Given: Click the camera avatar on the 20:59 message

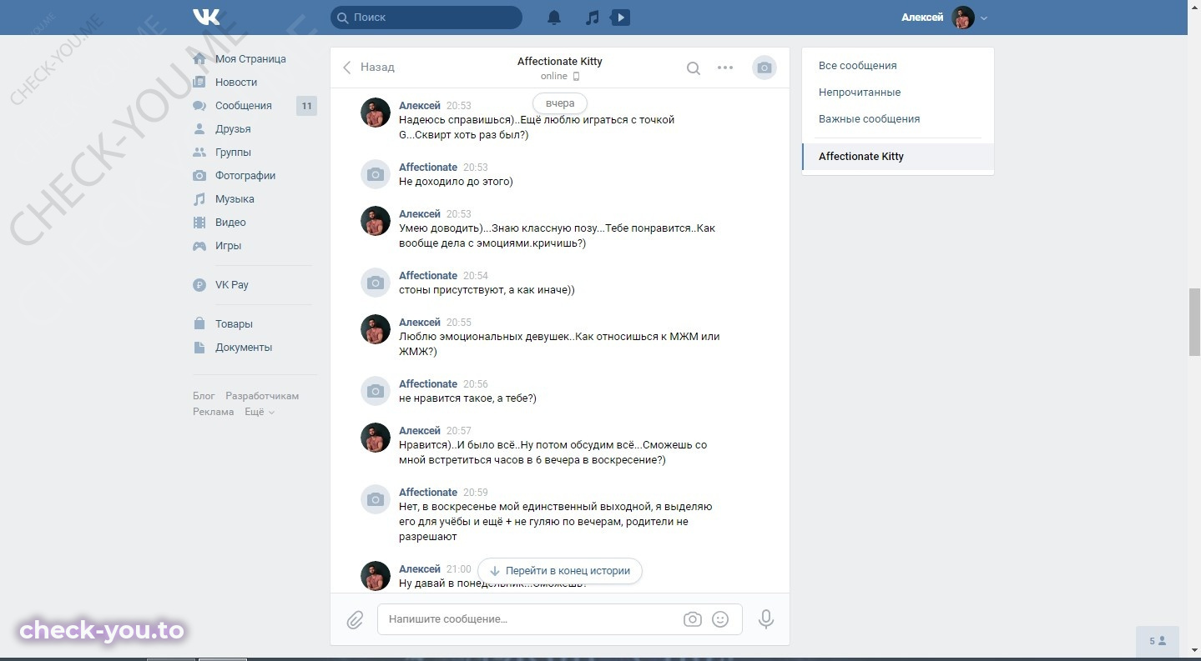Looking at the screenshot, I should 376,499.
